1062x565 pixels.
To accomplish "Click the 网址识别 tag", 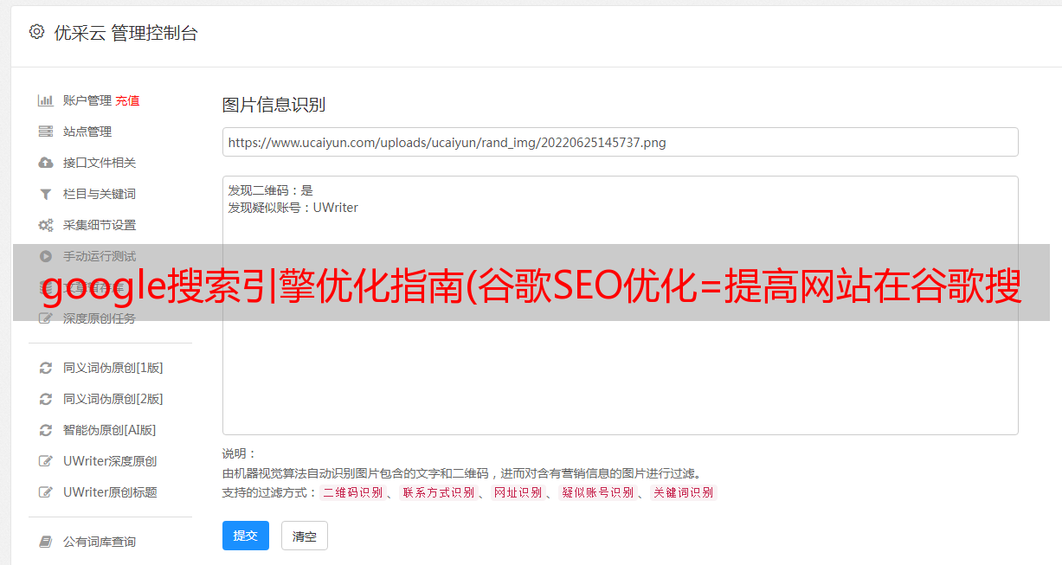I will point(518,492).
